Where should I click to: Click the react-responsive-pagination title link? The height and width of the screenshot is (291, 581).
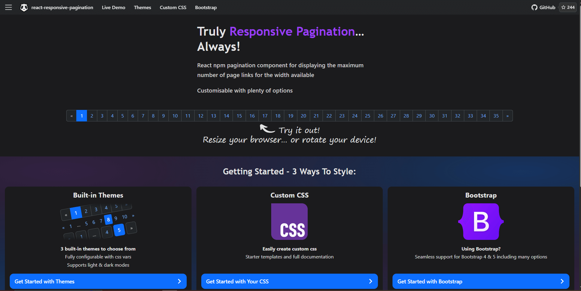(x=62, y=7)
